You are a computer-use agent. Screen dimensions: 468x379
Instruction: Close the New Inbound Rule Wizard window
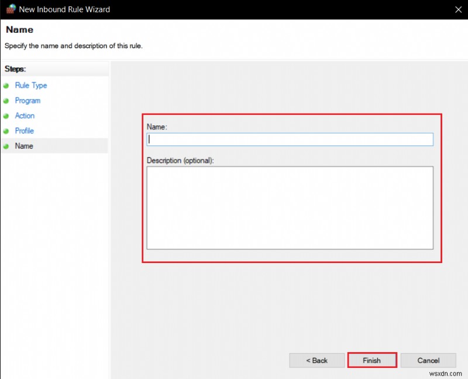[x=456, y=9]
